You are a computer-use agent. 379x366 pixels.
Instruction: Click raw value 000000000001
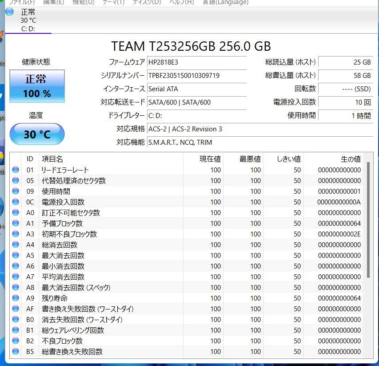pyautogui.click(x=339, y=191)
